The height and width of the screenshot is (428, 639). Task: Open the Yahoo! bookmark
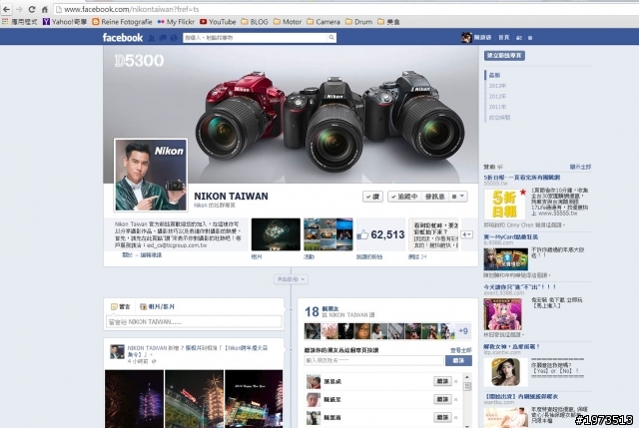point(65,22)
